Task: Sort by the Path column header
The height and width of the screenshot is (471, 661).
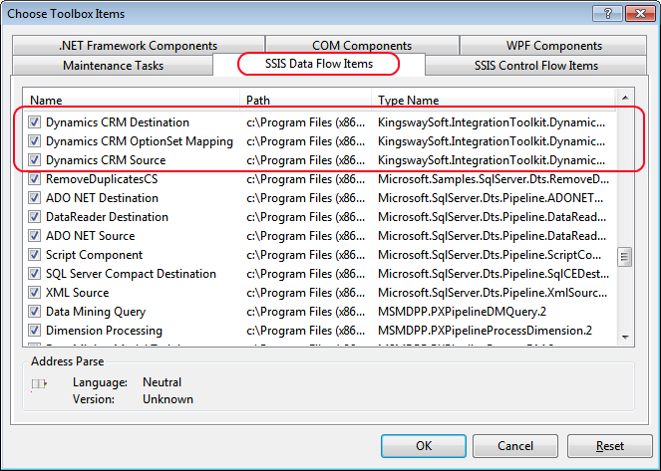Action: 306,100
